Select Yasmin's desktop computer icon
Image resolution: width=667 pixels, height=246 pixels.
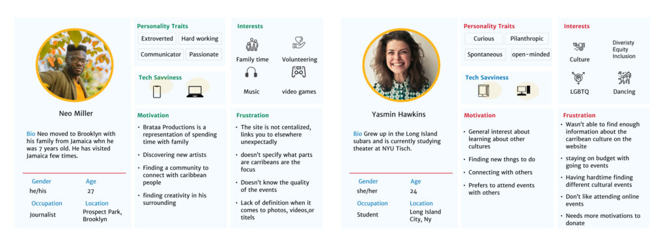tap(524, 90)
